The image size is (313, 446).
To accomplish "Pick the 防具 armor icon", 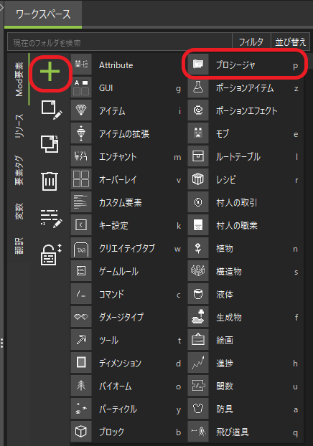I will point(198,409).
